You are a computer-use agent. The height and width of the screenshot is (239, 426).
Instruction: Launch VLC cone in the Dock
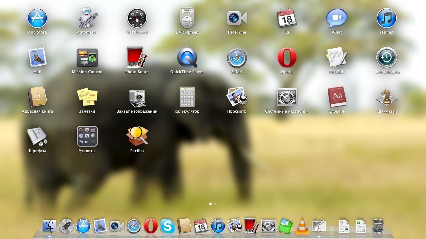click(x=302, y=226)
